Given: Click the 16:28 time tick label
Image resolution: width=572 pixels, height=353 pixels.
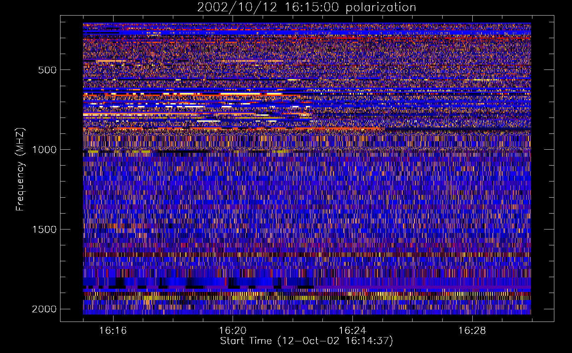Looking at the screenshot, I should (472, 331).
